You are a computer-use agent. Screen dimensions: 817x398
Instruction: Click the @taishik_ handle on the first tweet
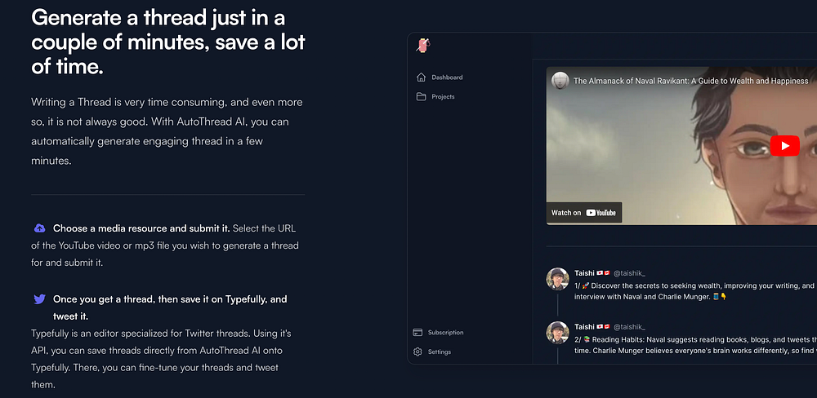(x=629, y=273)
